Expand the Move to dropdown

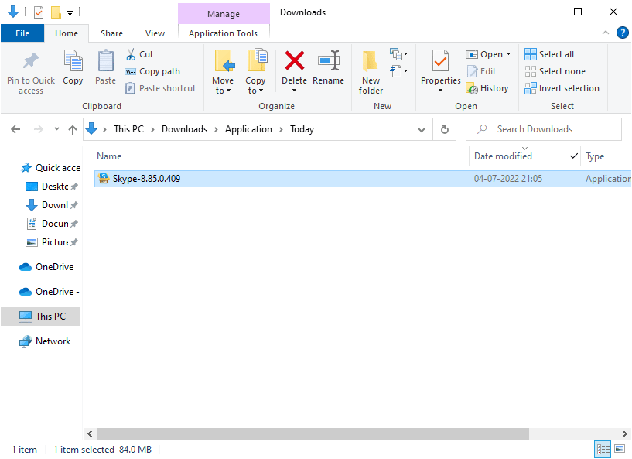[x=223, y=91]
